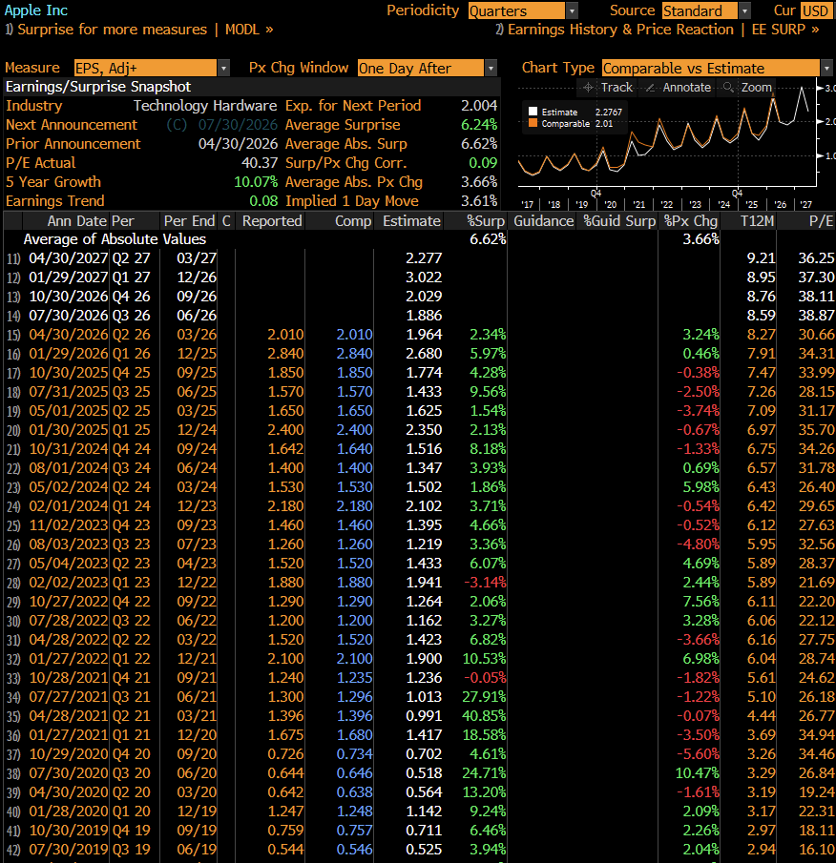Click the 5 Year Growth value 10.07%
Image resolution: width=836 pixels, height=863 pixels.
(x=256, y=182)
